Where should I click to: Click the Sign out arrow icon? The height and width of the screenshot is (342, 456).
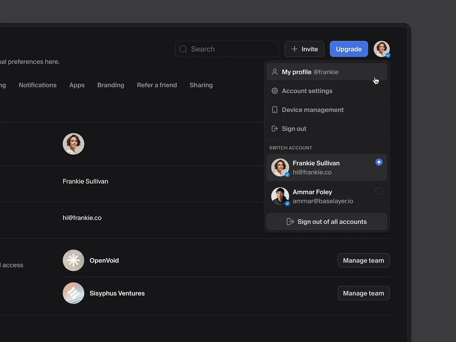pyautogui.click(x=274, y=128)
